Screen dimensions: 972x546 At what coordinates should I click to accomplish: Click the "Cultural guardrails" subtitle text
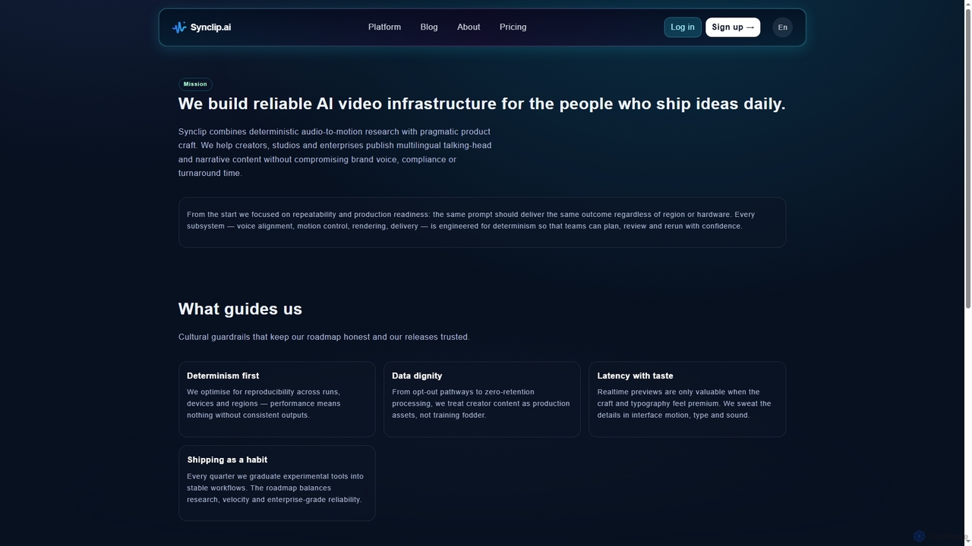(x=324, y=337)
